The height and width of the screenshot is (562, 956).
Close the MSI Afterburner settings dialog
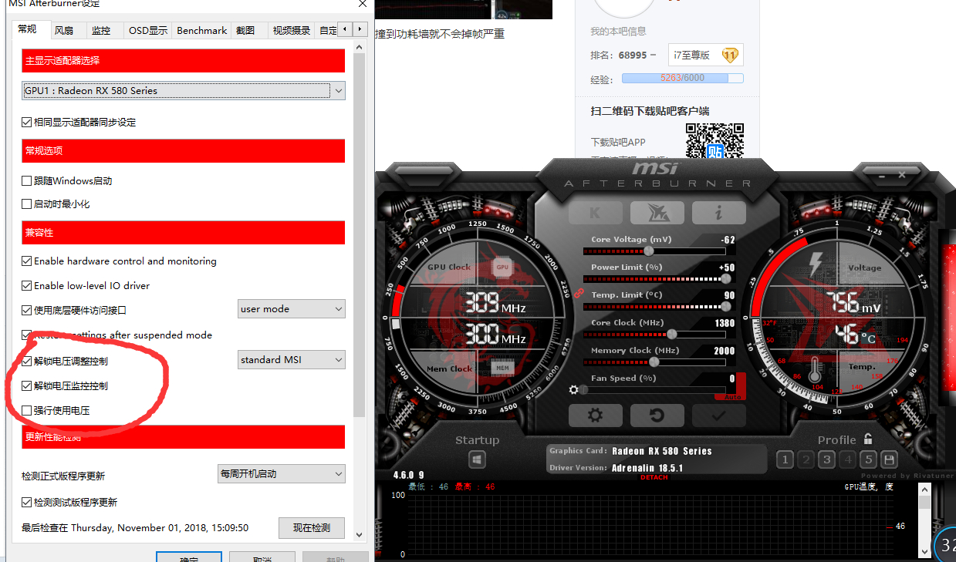pos(362,4)
